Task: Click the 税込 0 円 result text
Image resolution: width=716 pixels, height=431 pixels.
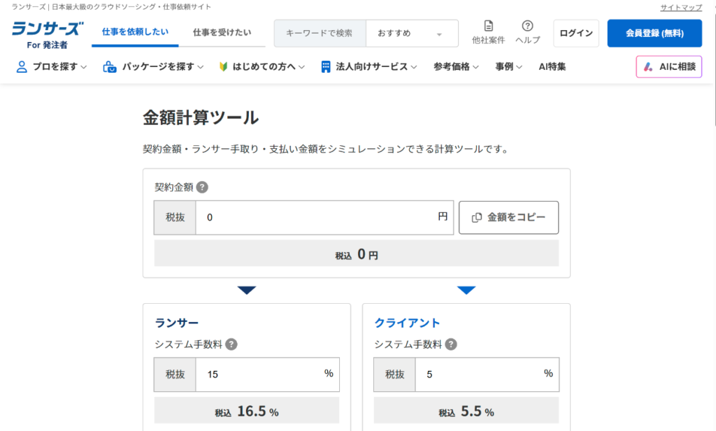Action: pos(357,254)
